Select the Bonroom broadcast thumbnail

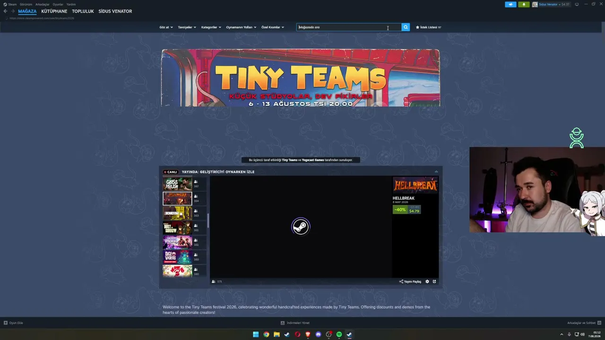pos(177,213)
